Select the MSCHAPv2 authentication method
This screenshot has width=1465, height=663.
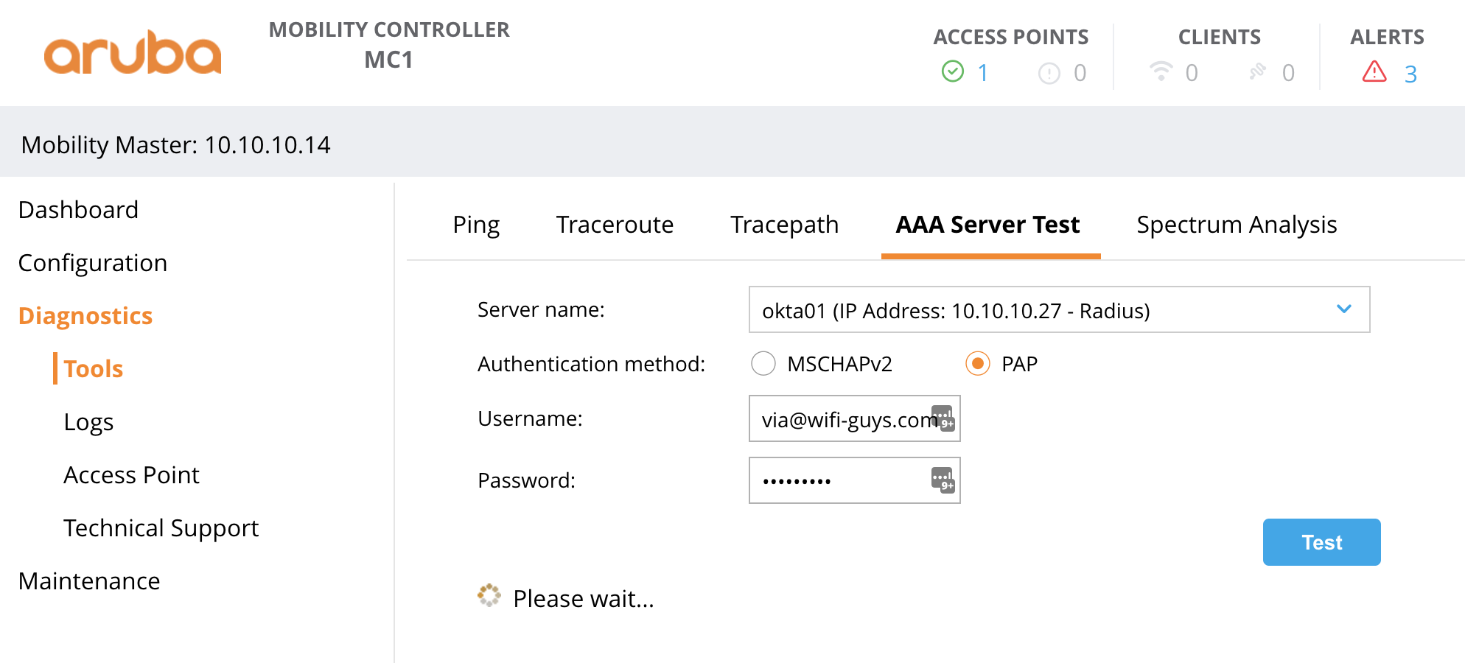point(763,363)
